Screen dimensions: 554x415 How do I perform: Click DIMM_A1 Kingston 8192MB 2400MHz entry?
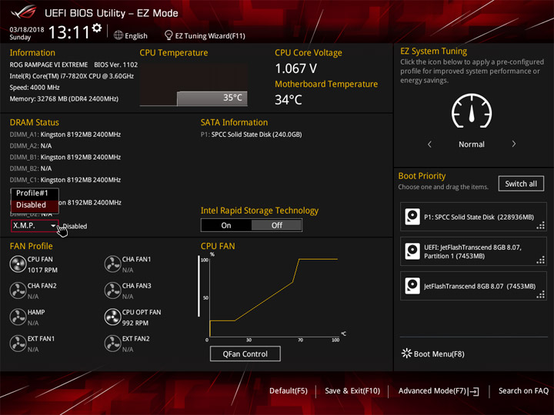point(65,134)
